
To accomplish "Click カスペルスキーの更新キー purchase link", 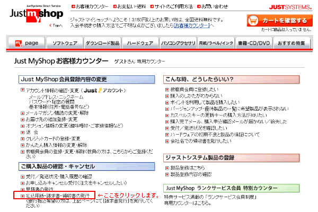I will point(218,115).
